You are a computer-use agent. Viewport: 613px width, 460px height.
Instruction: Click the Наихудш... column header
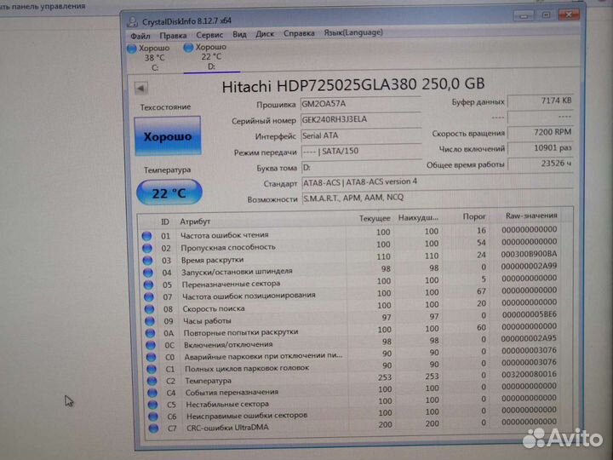tap(418, 217)
